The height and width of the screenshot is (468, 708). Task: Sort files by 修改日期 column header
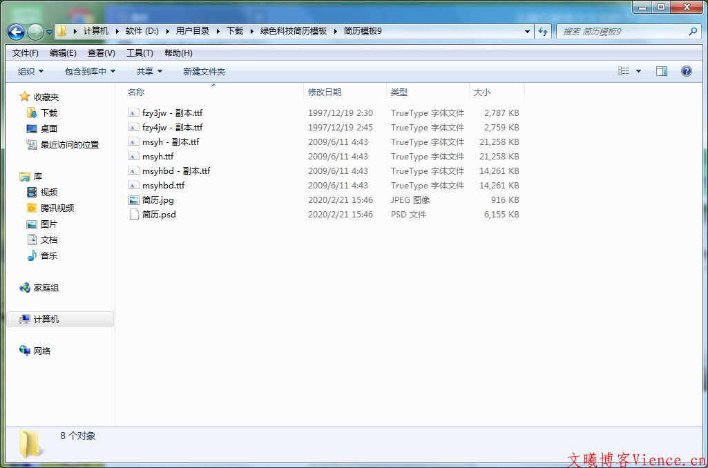[325, 92]
